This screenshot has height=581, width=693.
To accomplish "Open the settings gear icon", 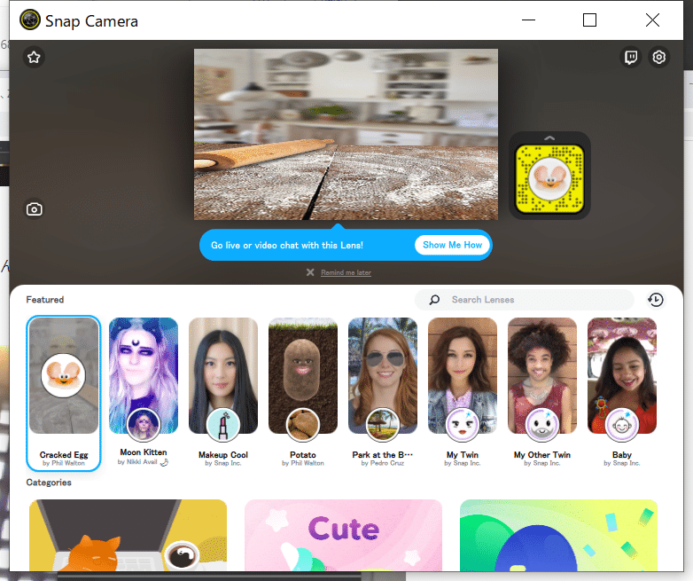I will click(x=659, y=57).
